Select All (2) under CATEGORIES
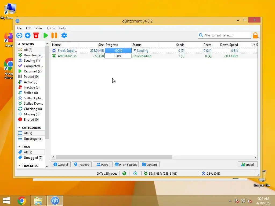Screen dimensions: 275x206 (x=31, y=133)
